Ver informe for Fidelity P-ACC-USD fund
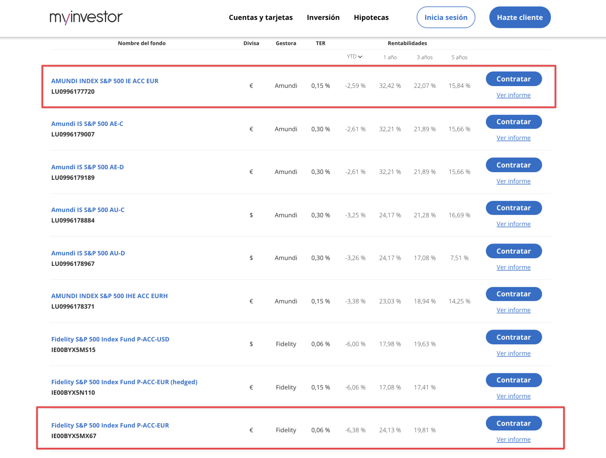The image size is (606, 458). click(x=513, y=353)
